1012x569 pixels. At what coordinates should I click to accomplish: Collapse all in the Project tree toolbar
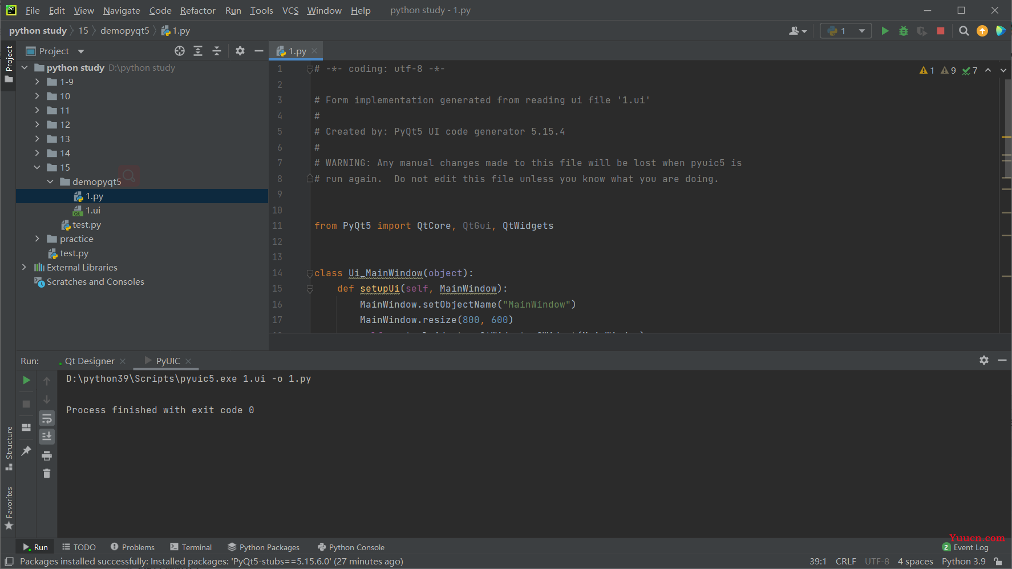pos(217,51)
